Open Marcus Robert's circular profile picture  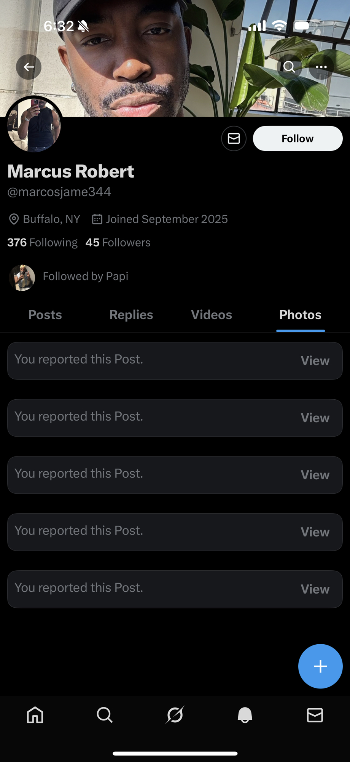point(34,125)
